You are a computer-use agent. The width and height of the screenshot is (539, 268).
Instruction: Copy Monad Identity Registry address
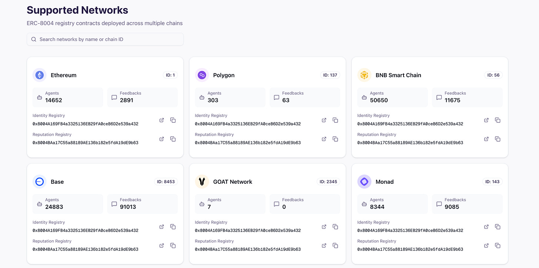[498, 227]
